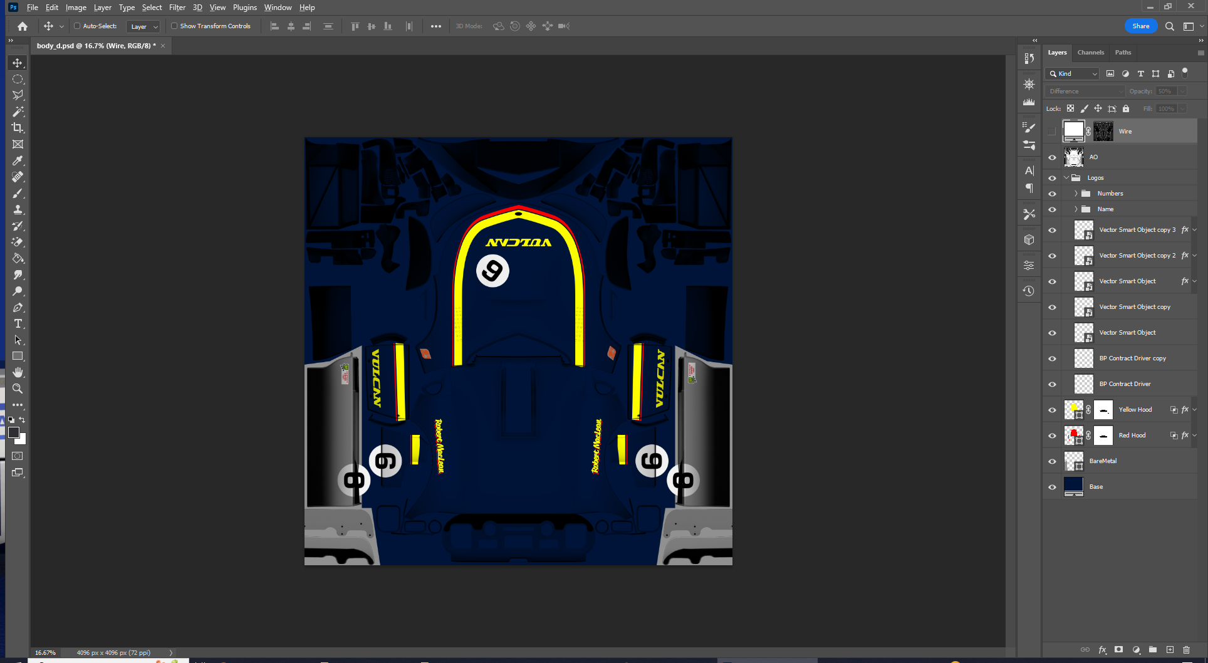Select the Frame tool
Image resolution: width=1208 pixels, height=663 pixels.
pyautogui.click(x=18, y=144)
